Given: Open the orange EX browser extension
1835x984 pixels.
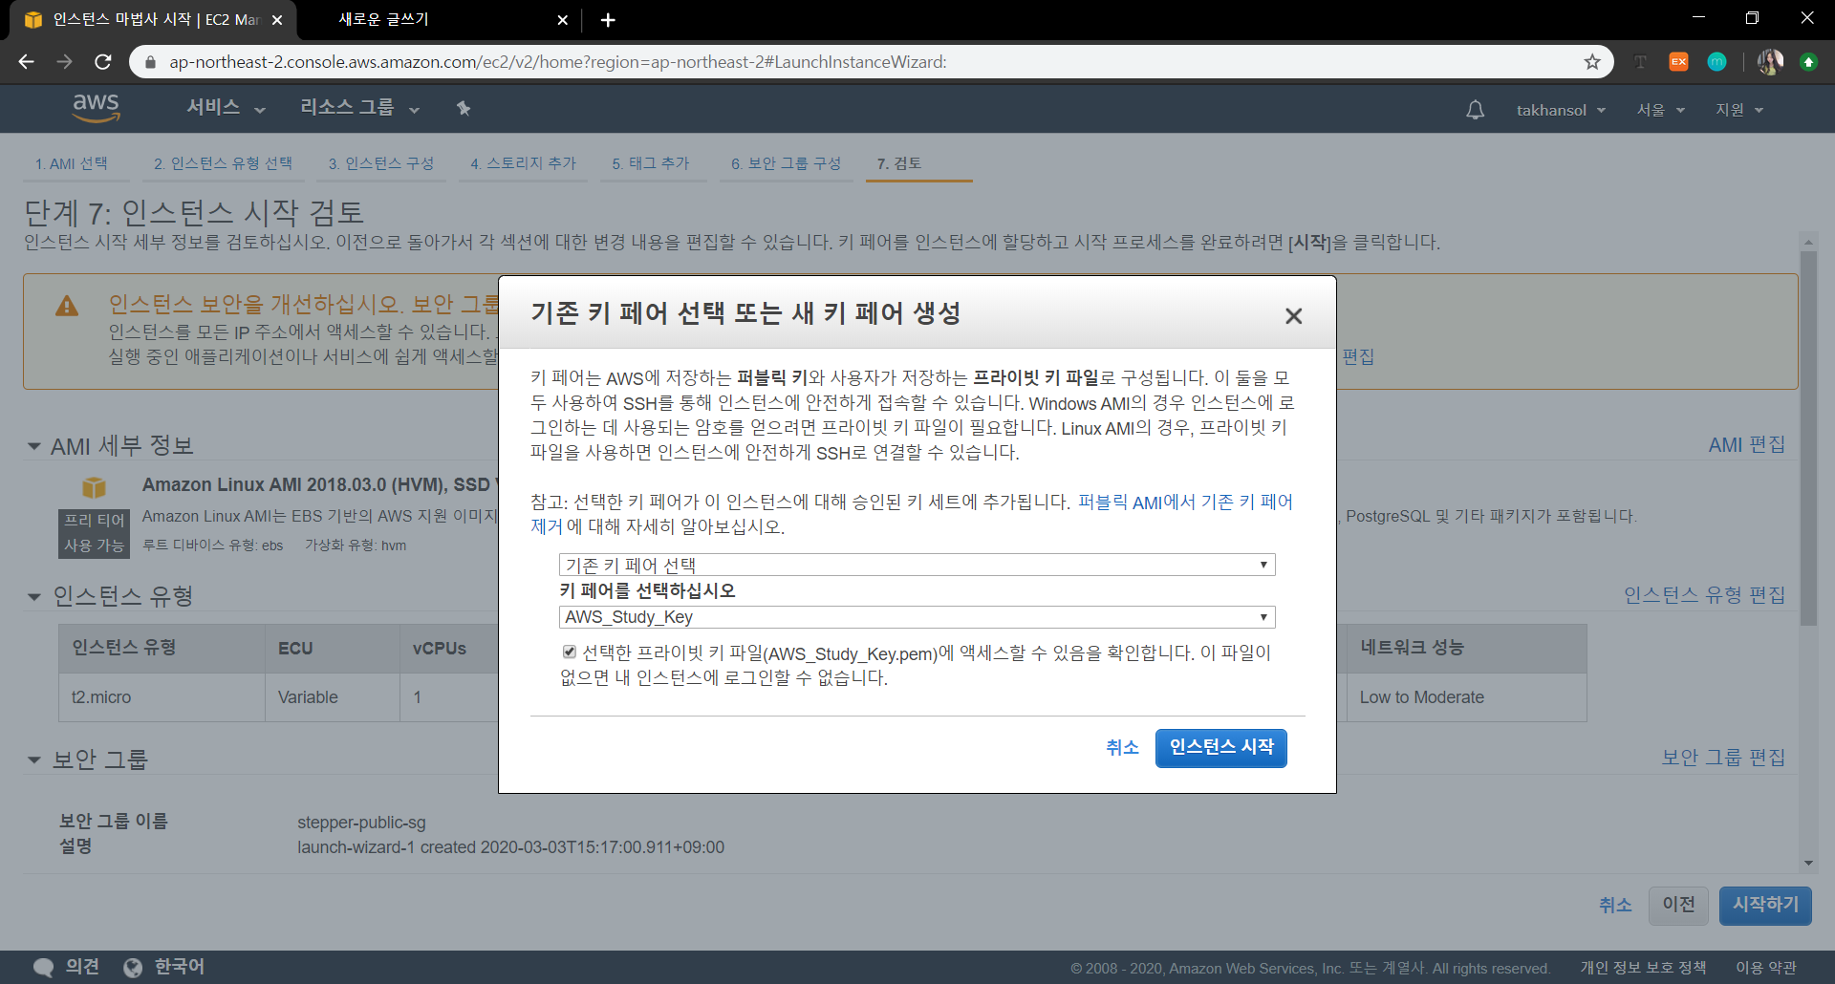Looking at the screenshot, I should pyautogui.click(x=1678, y=62).
